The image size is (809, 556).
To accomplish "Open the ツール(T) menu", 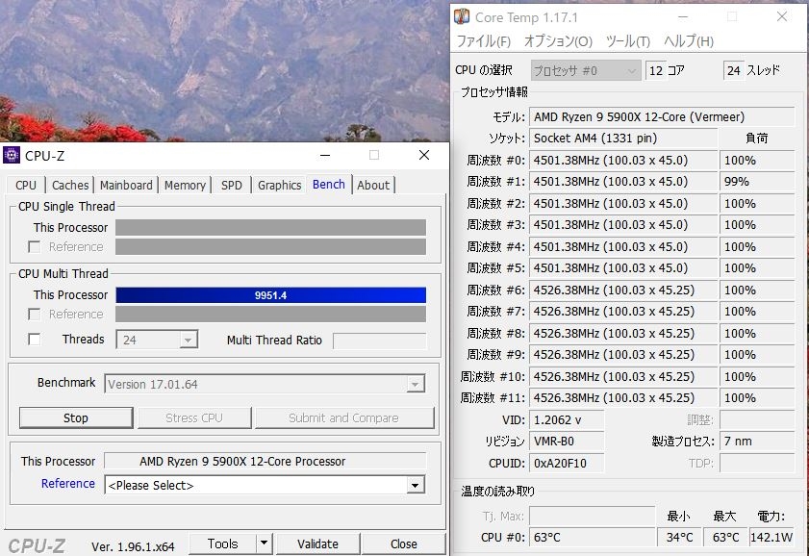I will click(628, 41).
